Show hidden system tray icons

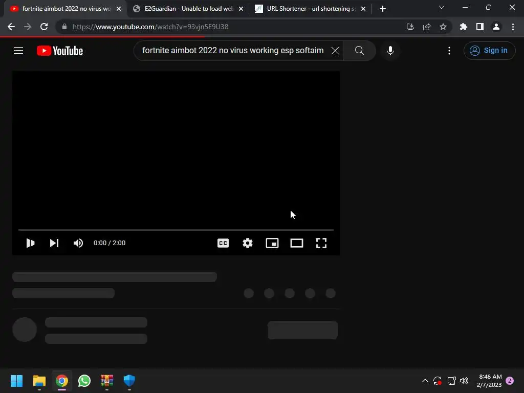coord(425,381)
